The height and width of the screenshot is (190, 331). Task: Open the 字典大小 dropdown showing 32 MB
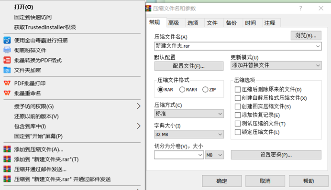[189, 135]
